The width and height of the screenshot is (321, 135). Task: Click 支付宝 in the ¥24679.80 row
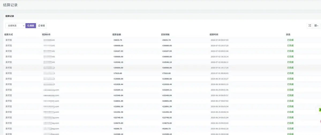tap(9, 123)
